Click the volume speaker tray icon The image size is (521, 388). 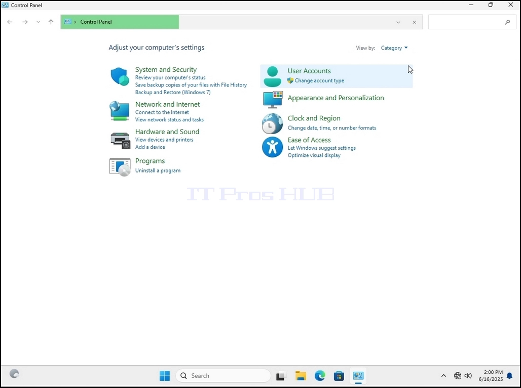click(x=468, y=376)
